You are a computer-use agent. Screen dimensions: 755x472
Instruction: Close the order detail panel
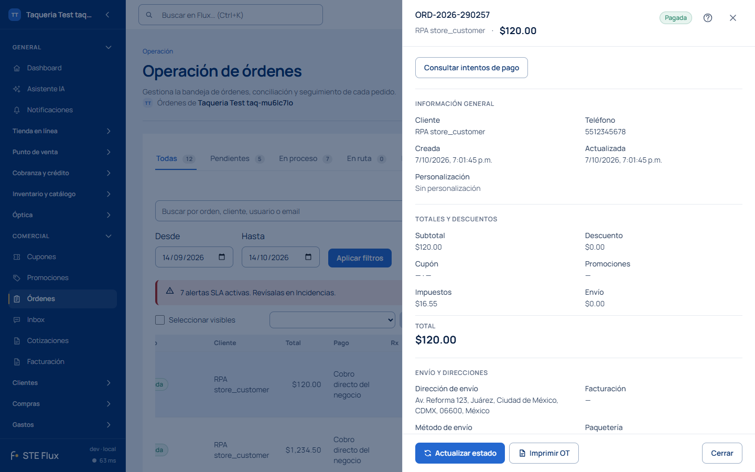click(x=733, y=18)
